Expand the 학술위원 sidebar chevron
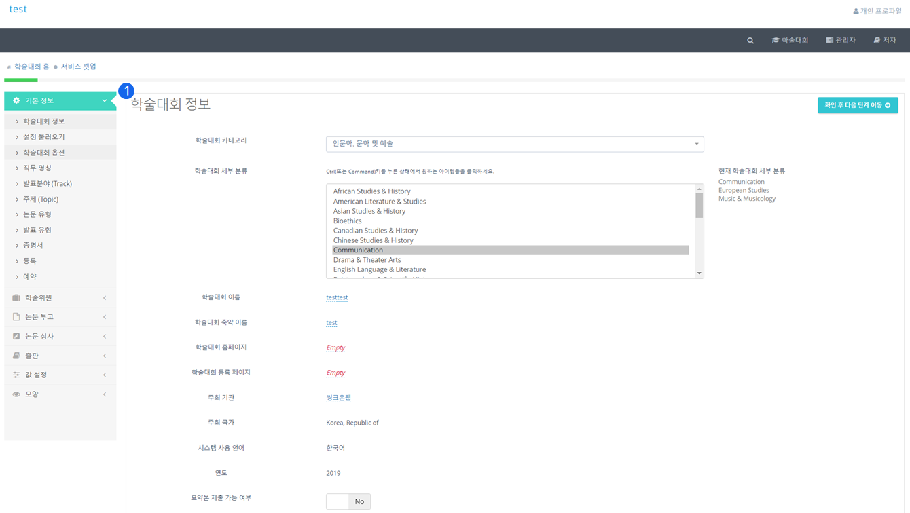This screenshot has width=910, height=513. coord(105,298)
